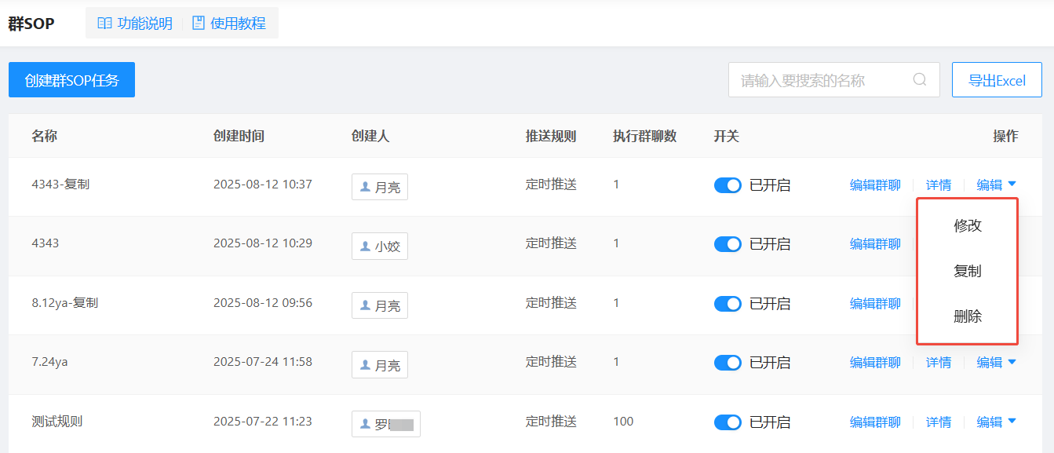Pick 删除 from the edit menu
This screenshot has width=1054, height=453.
coord(968,316)
